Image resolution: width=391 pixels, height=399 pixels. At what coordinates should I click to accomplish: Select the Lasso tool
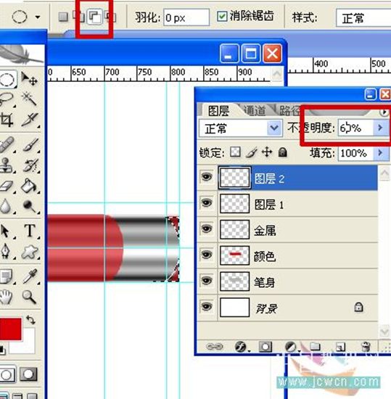(x=7, y=99)
